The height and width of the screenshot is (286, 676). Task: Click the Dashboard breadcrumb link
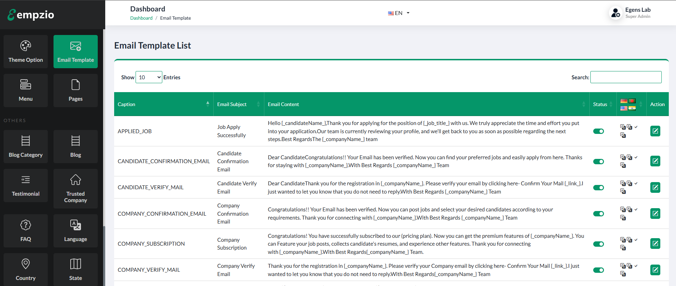tap(141, 18)
